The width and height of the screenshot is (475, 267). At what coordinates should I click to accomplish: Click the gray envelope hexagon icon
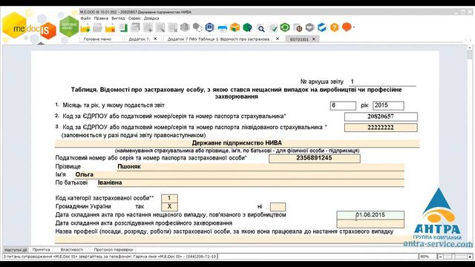(x=309, y=27)
